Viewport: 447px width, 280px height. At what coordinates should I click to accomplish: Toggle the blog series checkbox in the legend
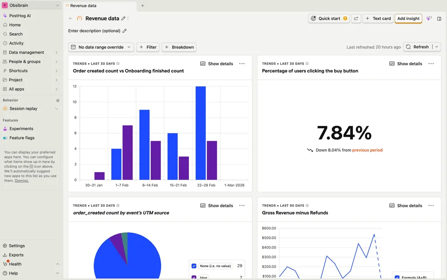[x=194, y=277]
